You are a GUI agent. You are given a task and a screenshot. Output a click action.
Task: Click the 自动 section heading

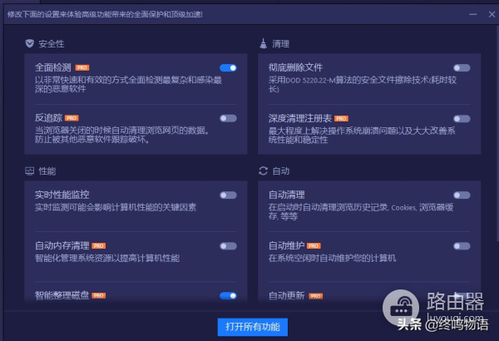click(281, 171)
